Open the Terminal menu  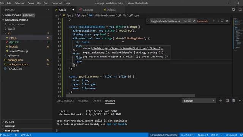coord(57,3)
